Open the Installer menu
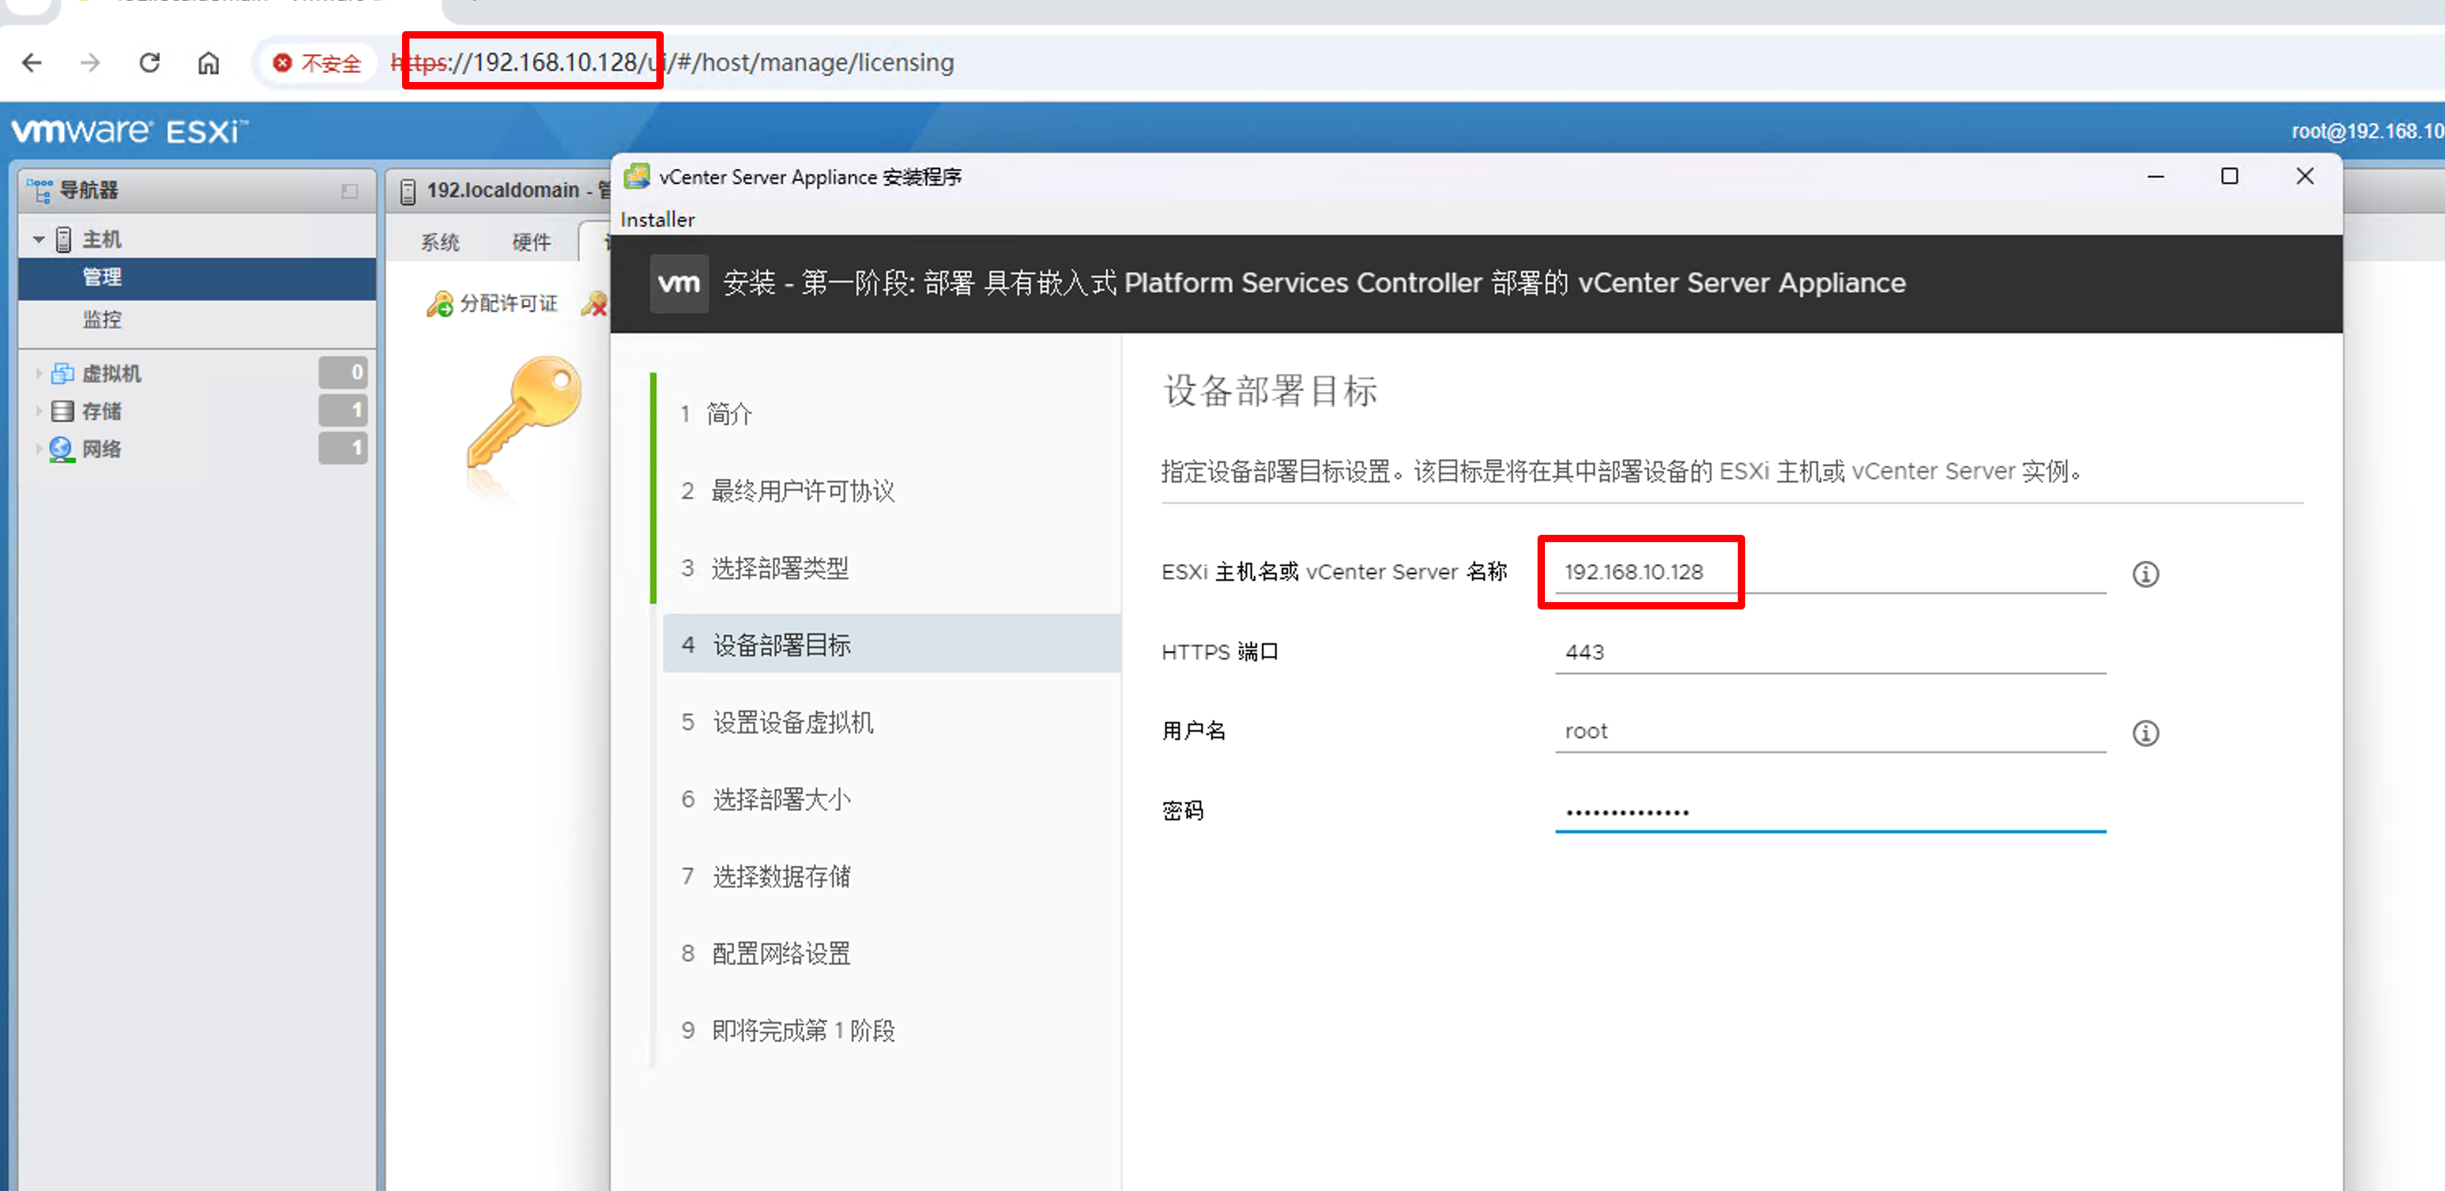This screenshot has height=1191, width=2445. (657, 219)
